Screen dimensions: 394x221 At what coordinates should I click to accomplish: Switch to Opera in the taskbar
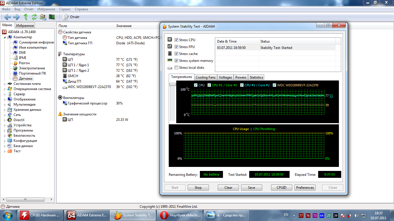[179, 215]
